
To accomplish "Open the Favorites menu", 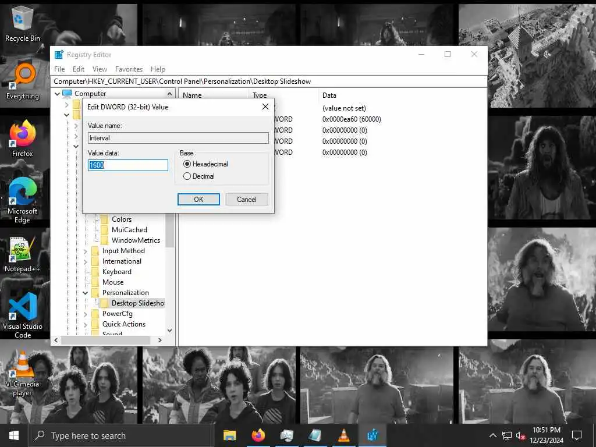I will pos(129,69).
